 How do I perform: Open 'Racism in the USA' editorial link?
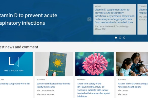point(133,85)
